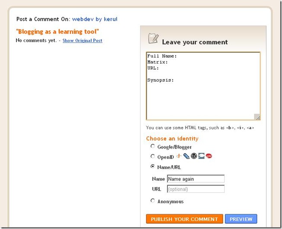Click the Preview button
The image size is (282, 229).
[241, 219]
